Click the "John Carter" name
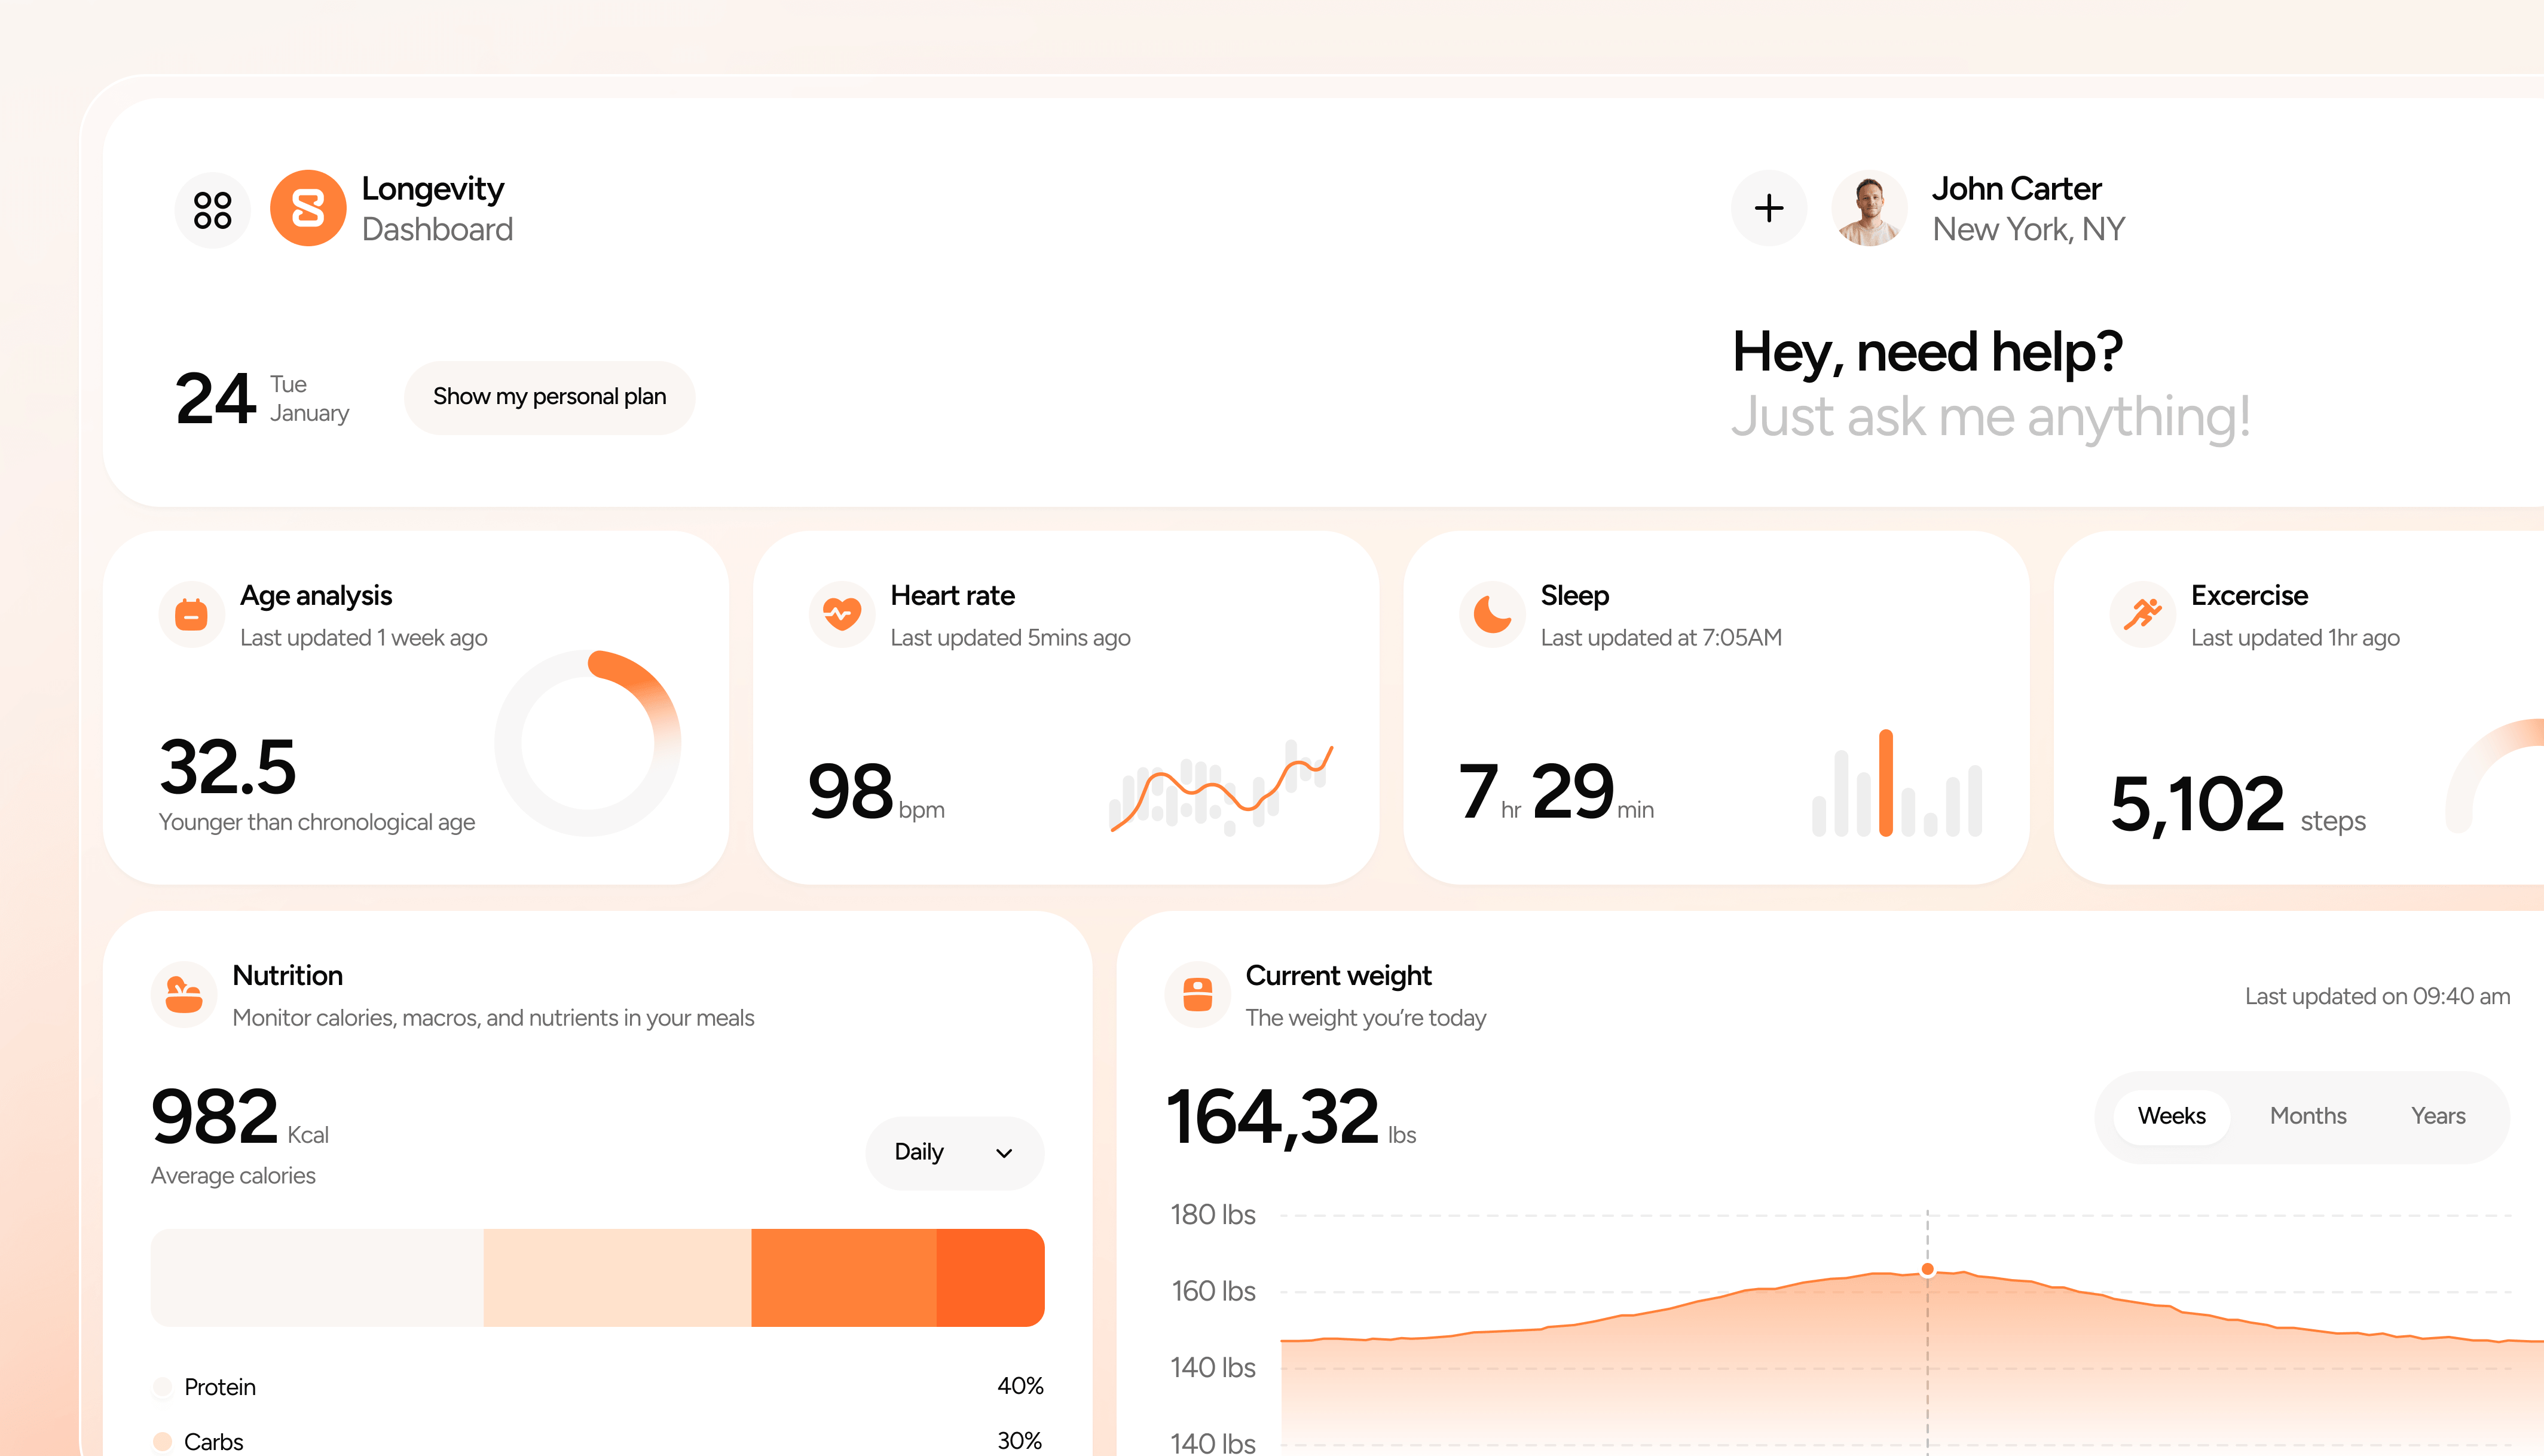This screenshot has height=1456, width=2544. coord(2016,189)
